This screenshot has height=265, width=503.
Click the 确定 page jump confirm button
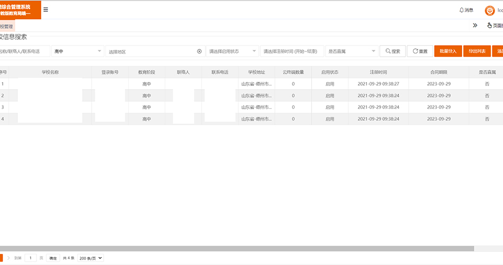[53, 258]
